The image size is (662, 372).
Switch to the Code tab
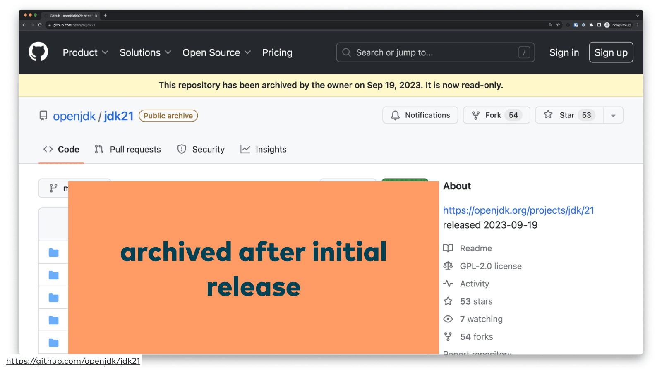coord(61,150)
